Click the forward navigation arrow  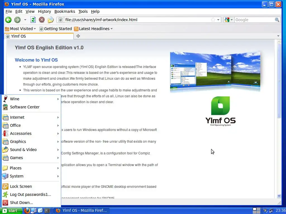17,20
